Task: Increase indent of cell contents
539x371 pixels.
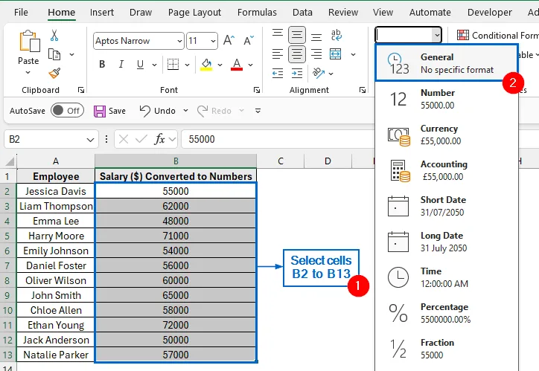Action: (296, 73)
